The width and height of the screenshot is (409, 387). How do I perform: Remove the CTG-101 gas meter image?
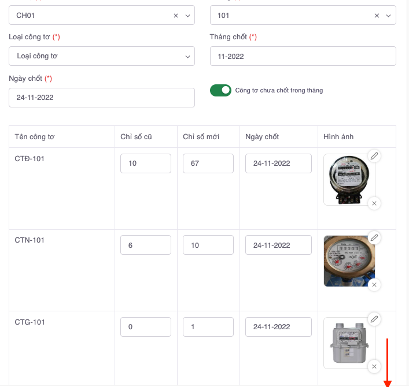[x=374, y=367]
